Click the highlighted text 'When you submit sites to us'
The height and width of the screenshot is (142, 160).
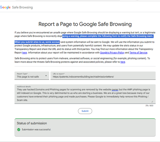(29, 42)
